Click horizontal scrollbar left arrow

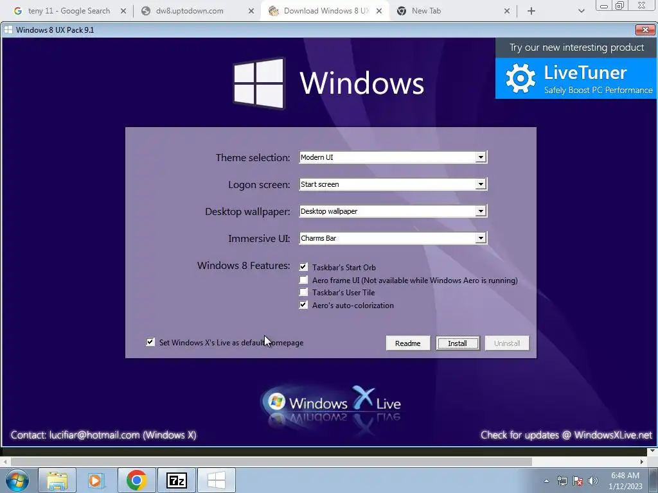pos(5,462)
